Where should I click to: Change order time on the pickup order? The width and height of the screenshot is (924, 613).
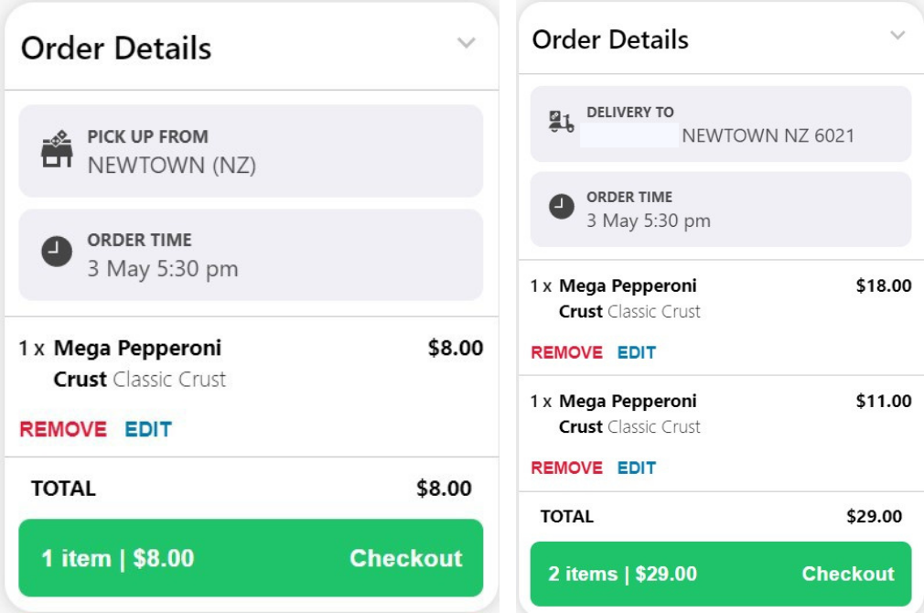[251, 254]
